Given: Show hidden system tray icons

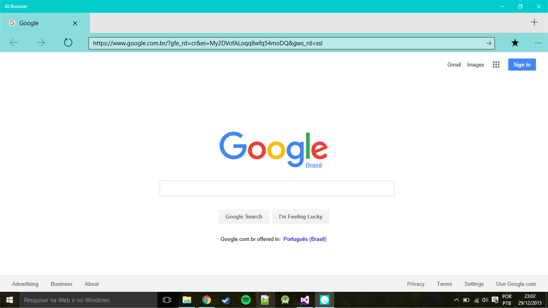Looking at the screenshot, I should [457, 300].
